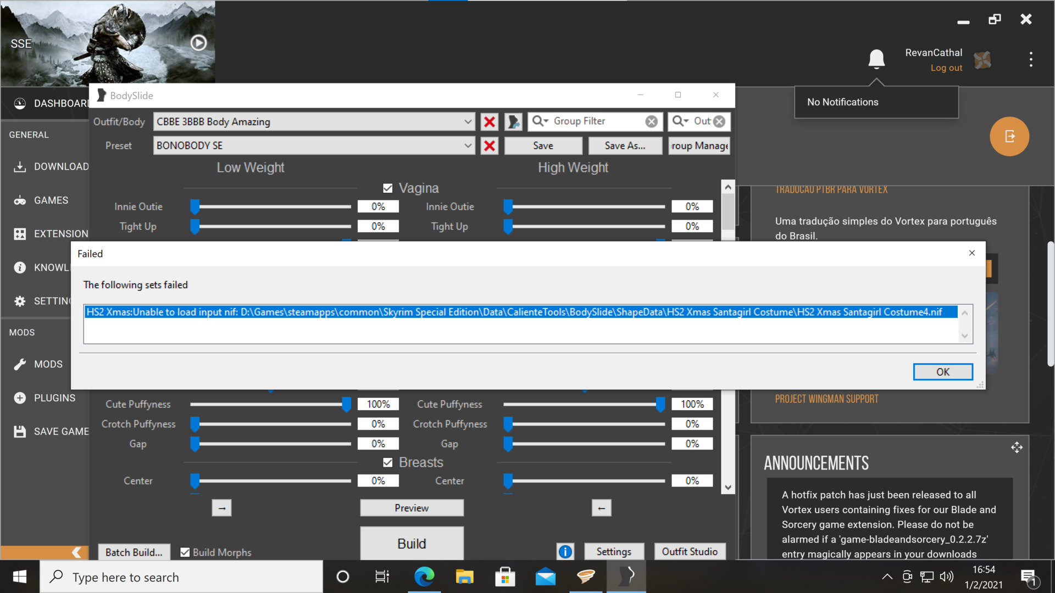1055x593 pixels.
Task: Toggle the Breasts category checkbox
Action: pos(388,462)
